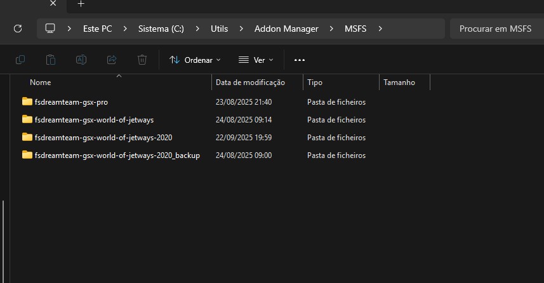
Task: Open the three-dots See more menu
Action: [300, 60]
